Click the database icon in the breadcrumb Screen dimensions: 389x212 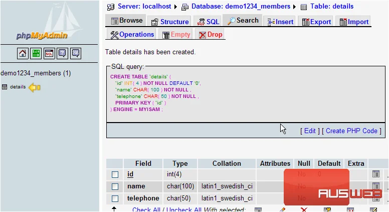[x=185, y=7]
